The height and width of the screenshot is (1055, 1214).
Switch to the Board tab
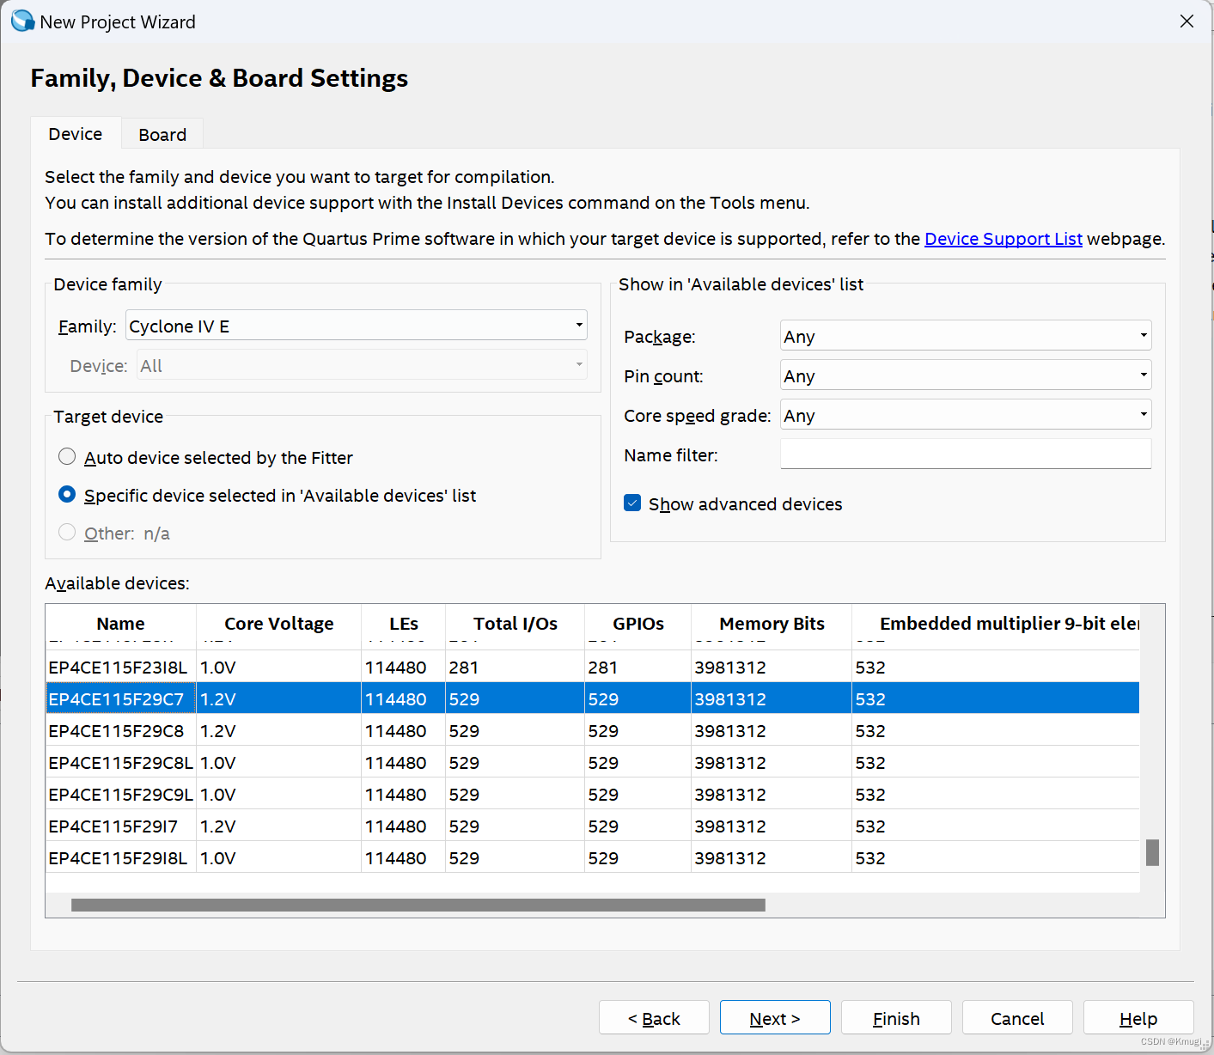tap(162, 135)
